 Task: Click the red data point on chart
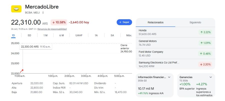tap(22, 70)
